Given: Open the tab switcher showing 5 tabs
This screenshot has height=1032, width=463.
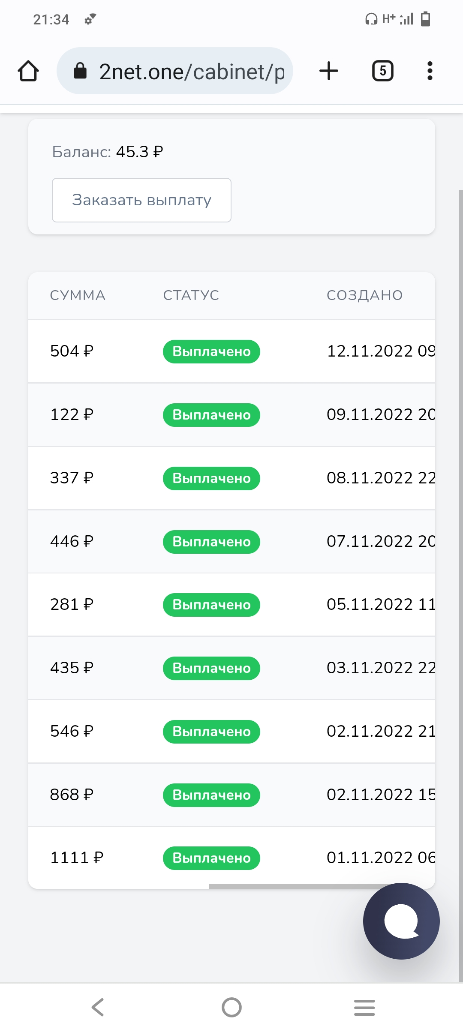Looking at the screenshot, I should click(382, 71).
